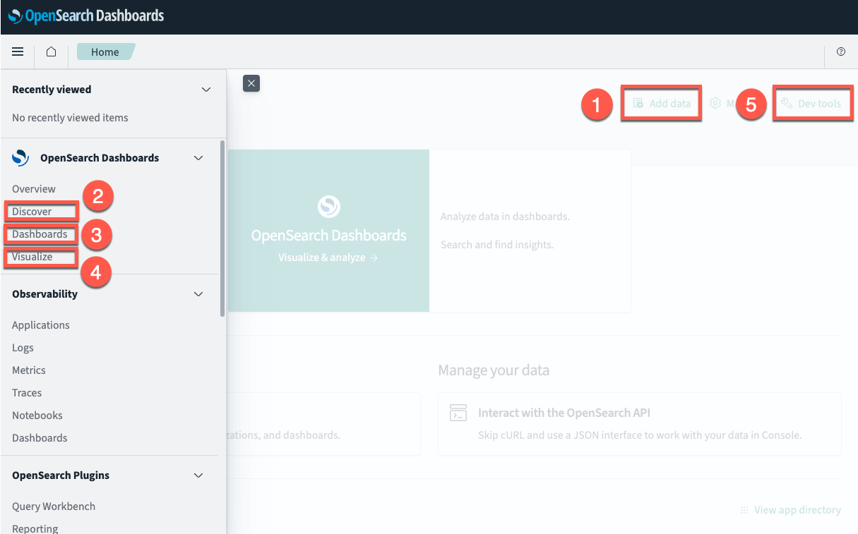Image resolution: width=858 pixels, height=534 pixels.
Task: Collapse the Recently viewed section
Action: [x=206, y=90]
